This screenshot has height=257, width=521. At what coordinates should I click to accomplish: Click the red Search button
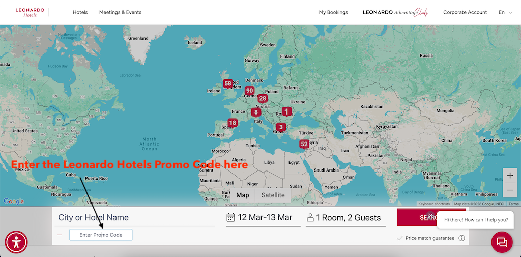[431, 217]
